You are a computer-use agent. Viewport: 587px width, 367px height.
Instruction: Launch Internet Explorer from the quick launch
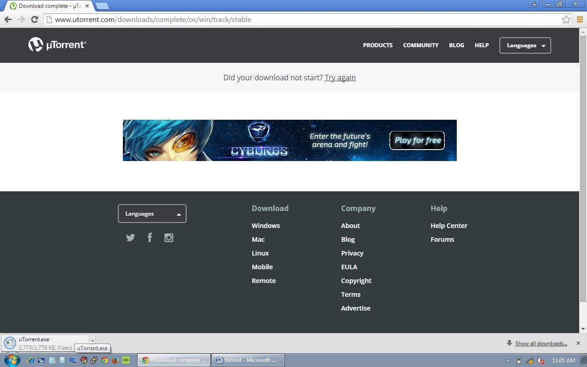31,360
